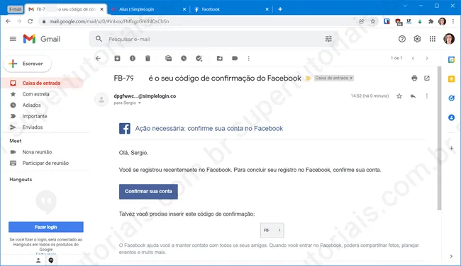The width and height of the screenshot is (461, 266).
Task: Remove Caixa de entrada label
Action: click(351, 78)
